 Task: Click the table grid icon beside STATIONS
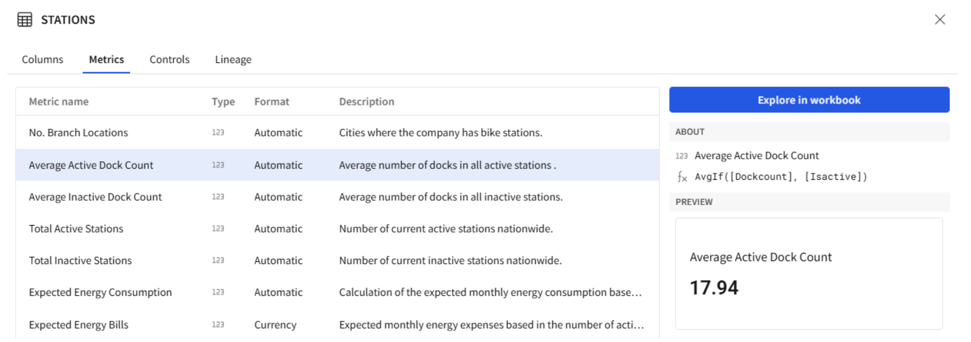24,19
